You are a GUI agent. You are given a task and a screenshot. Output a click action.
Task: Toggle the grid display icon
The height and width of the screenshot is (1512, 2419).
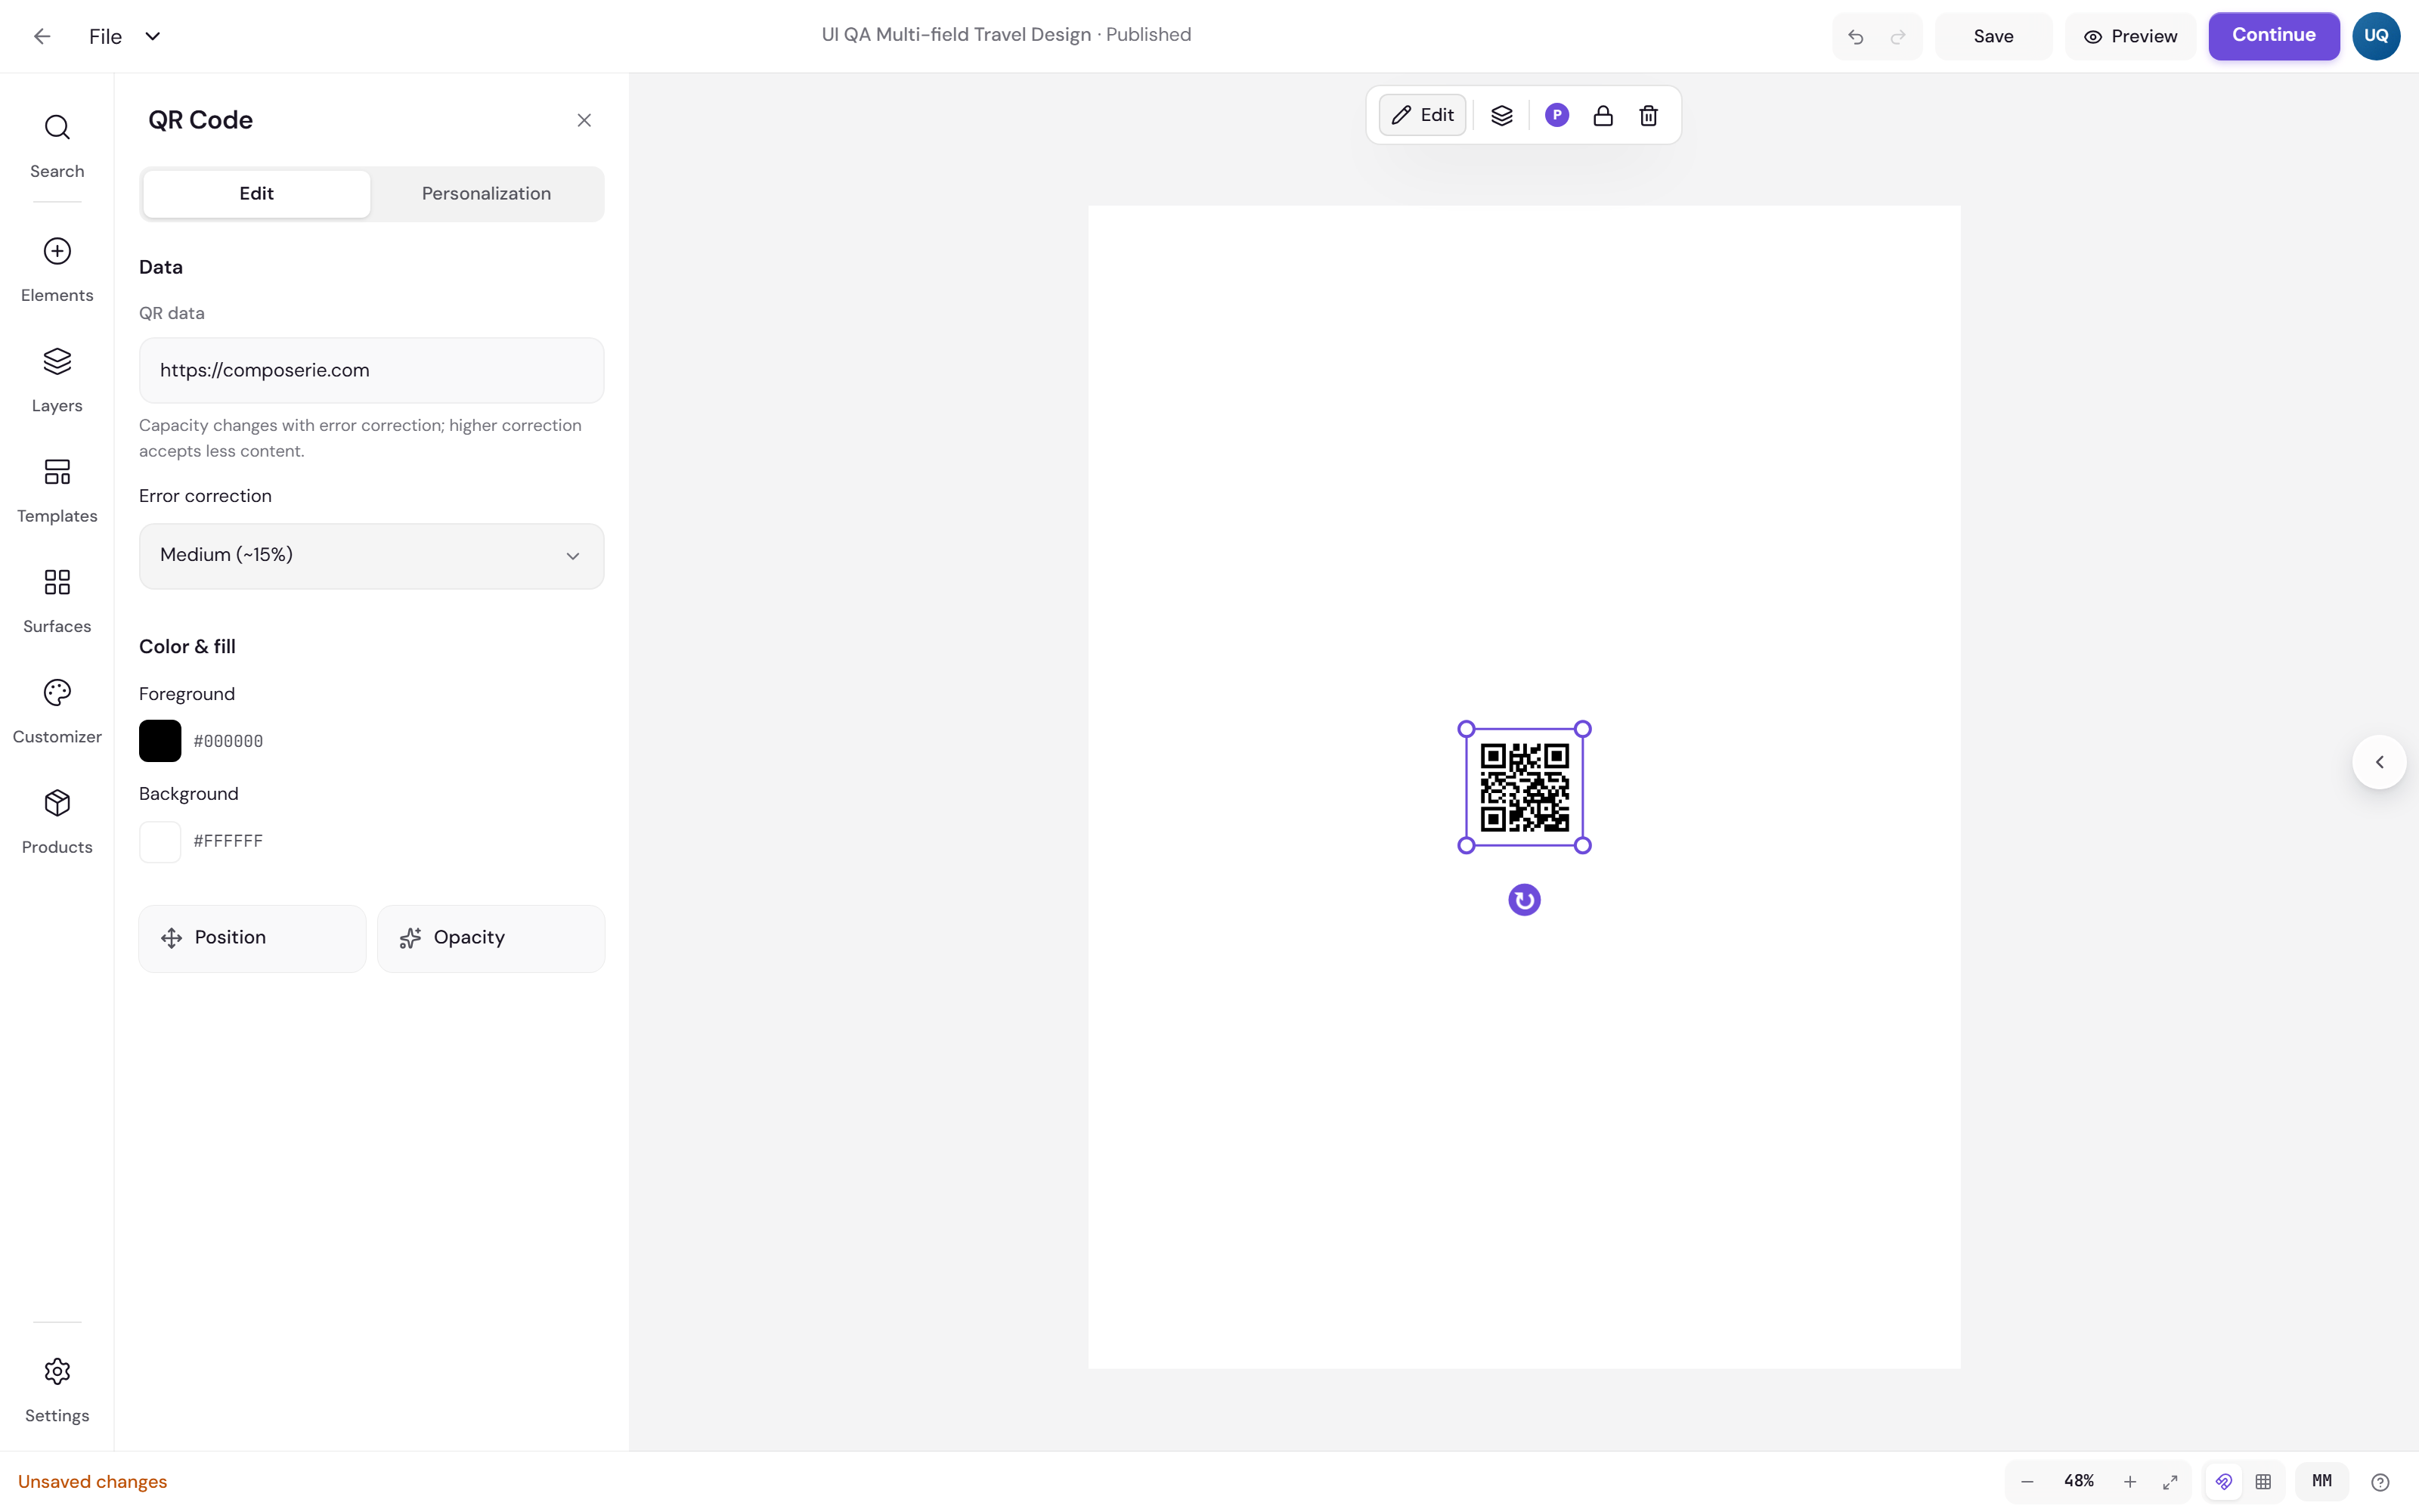(2263, 1482)
